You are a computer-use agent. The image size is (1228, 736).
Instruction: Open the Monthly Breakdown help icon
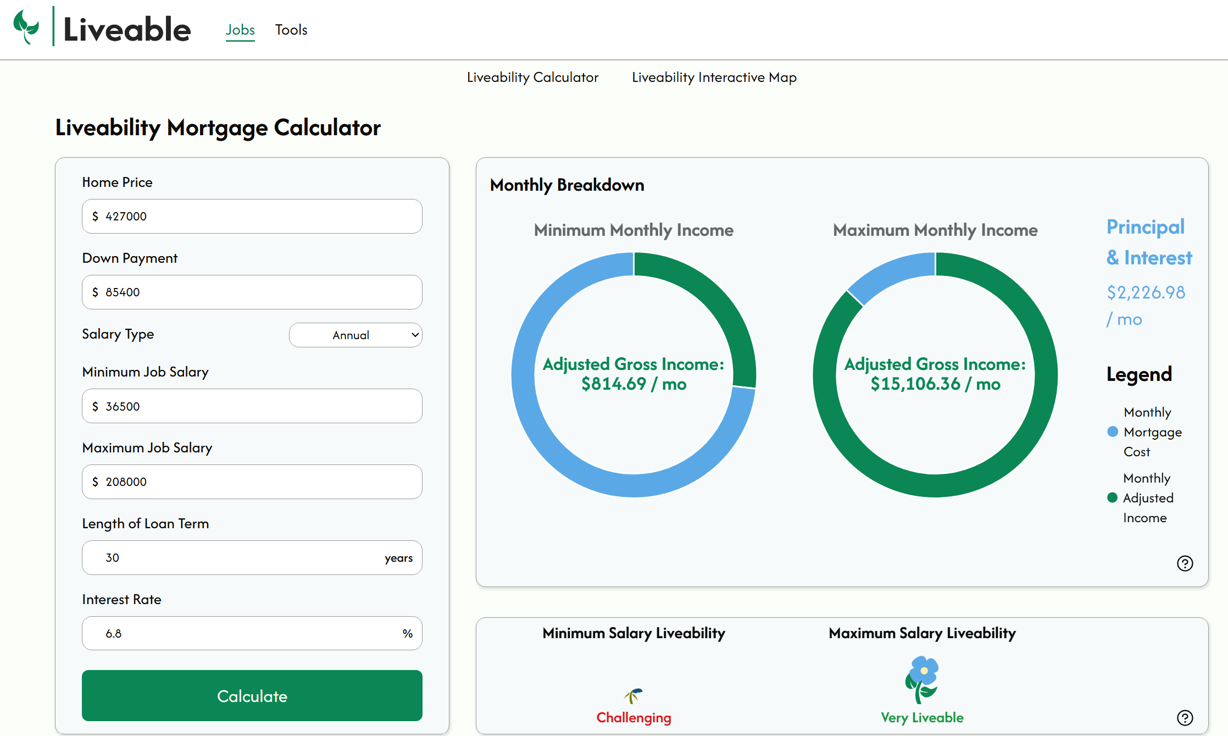point(1185,563)
